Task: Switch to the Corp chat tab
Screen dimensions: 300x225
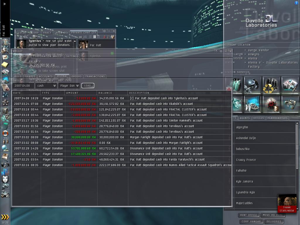Action: point(35,33)
